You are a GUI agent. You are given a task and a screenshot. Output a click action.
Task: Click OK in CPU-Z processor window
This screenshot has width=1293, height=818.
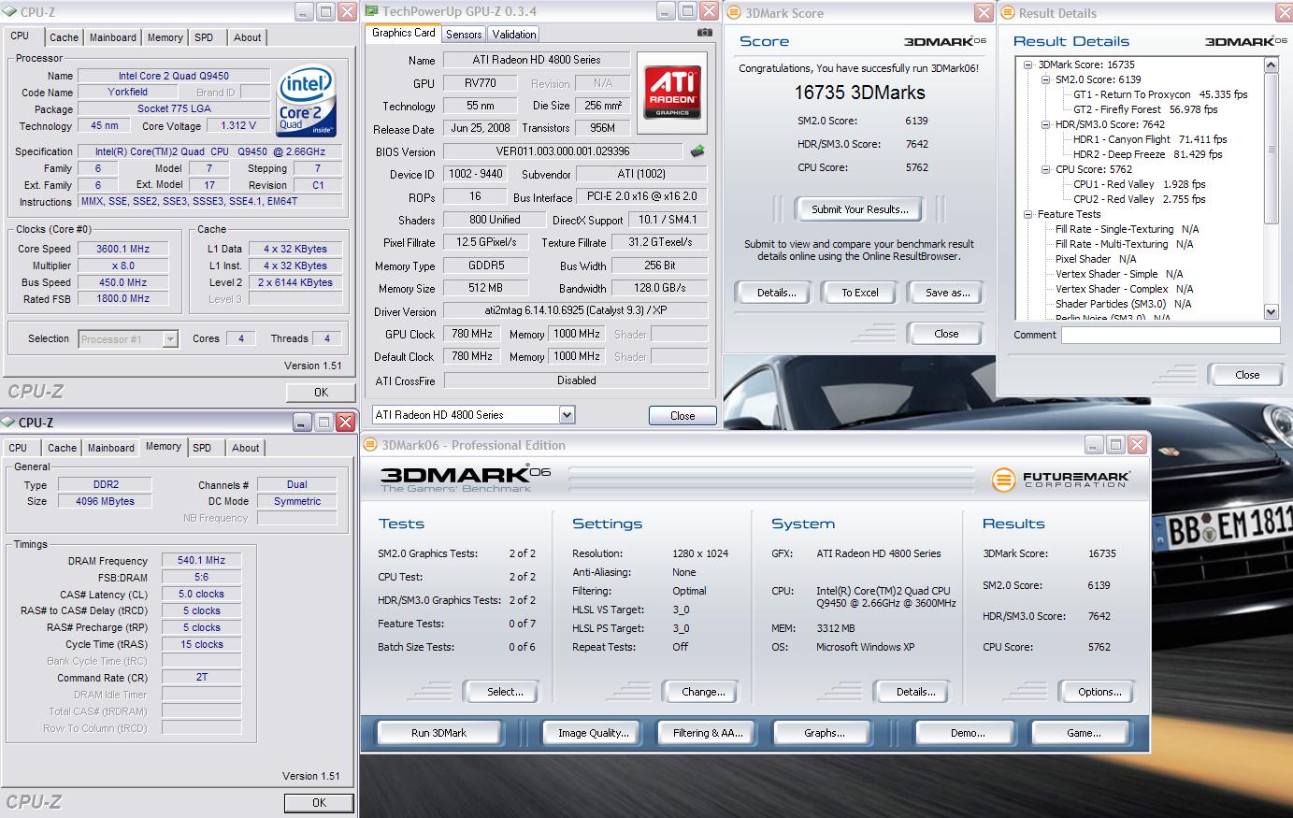[x=321, y=393]
